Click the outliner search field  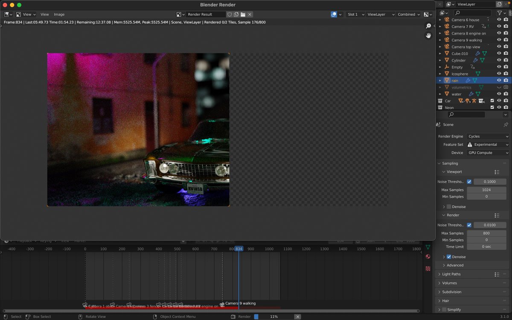[472, 13]
